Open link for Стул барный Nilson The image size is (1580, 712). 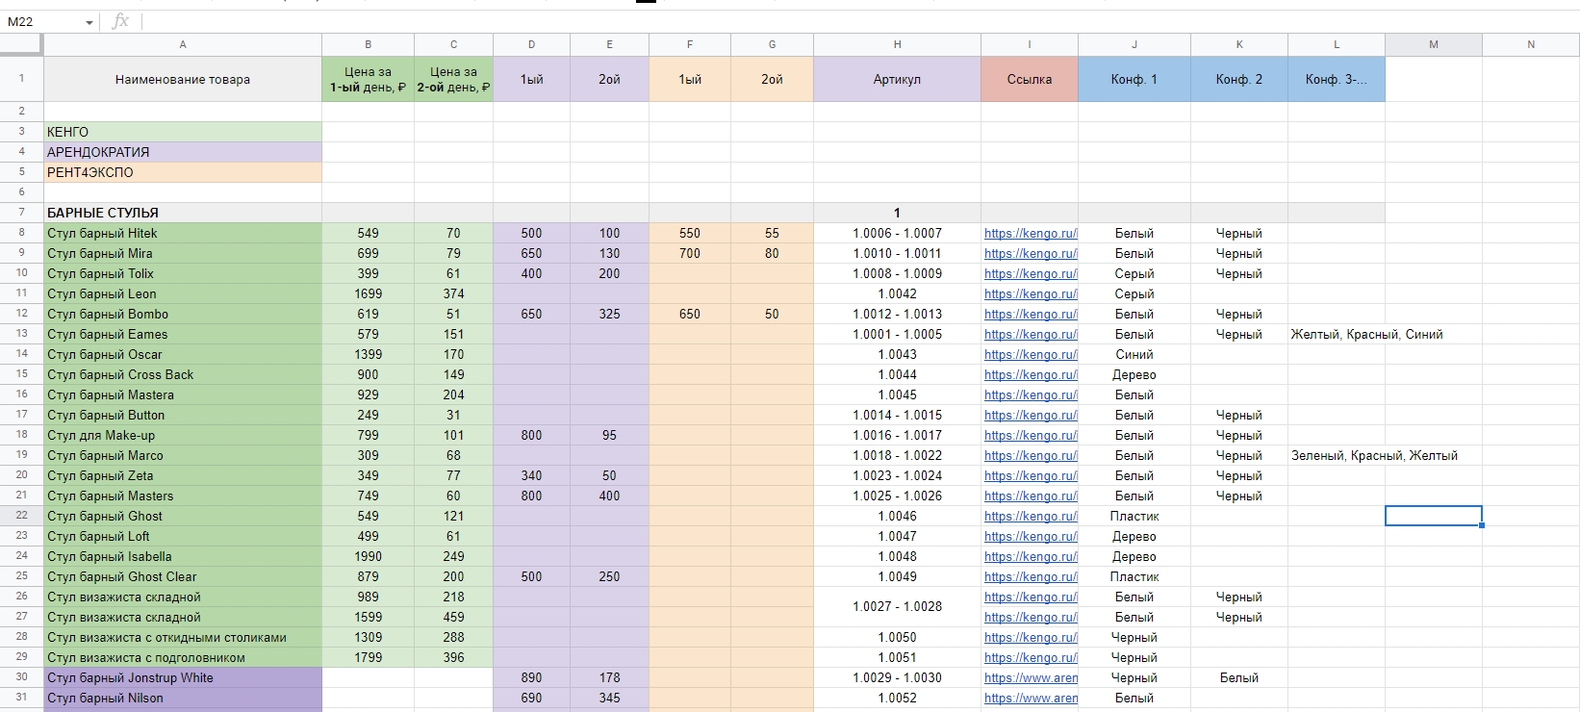click(1031, 698)
